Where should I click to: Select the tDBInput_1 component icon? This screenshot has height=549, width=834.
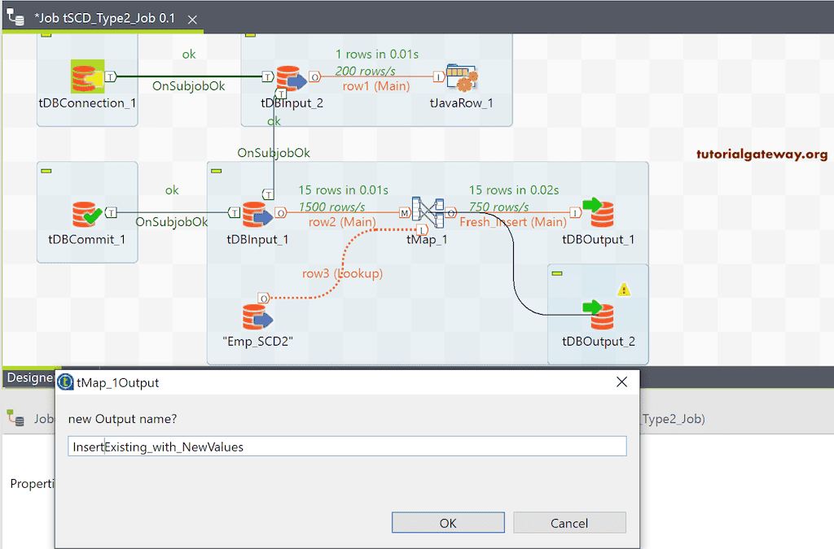click(258, 212)
